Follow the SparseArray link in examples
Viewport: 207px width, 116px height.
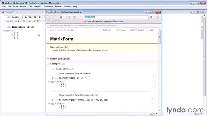pyautogui.click(x=92, y=95)
